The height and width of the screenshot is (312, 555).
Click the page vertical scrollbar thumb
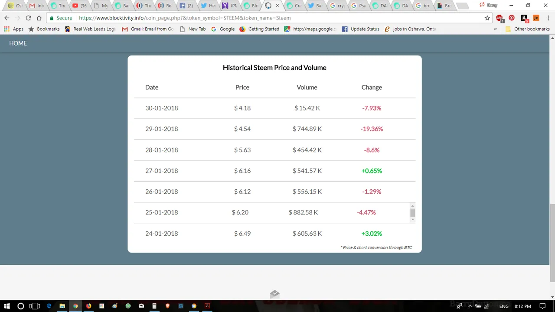[552, 243]
